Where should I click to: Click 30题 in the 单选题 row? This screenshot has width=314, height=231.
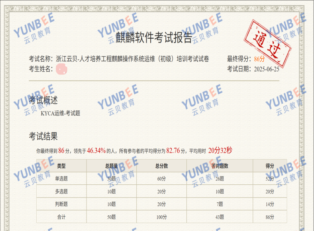(112, 179)
